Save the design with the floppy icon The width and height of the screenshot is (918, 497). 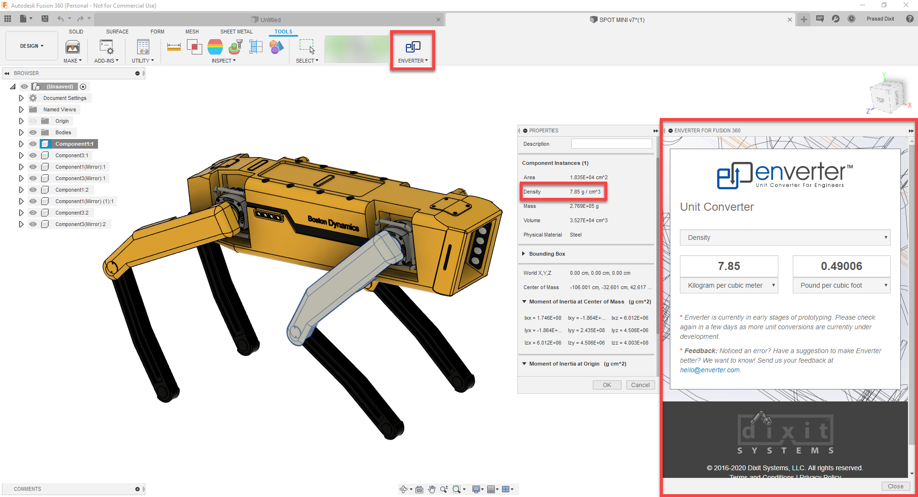coord(45,19)
